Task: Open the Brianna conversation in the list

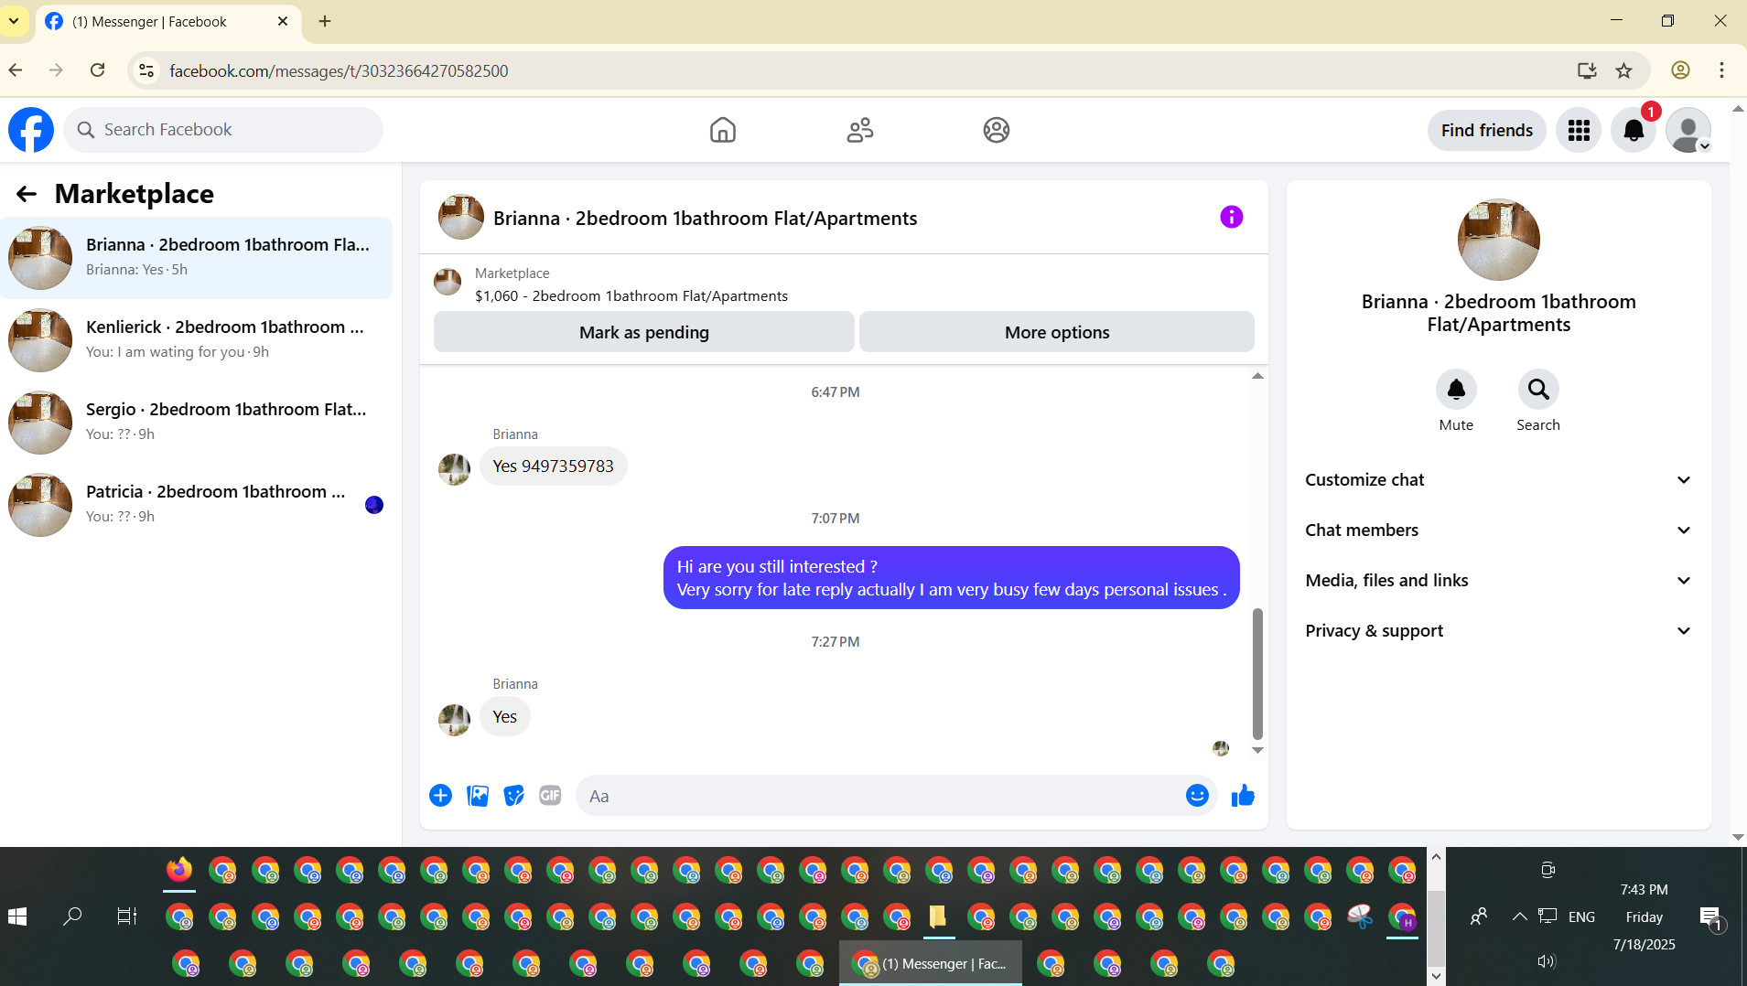Action: tap(196, 258)
